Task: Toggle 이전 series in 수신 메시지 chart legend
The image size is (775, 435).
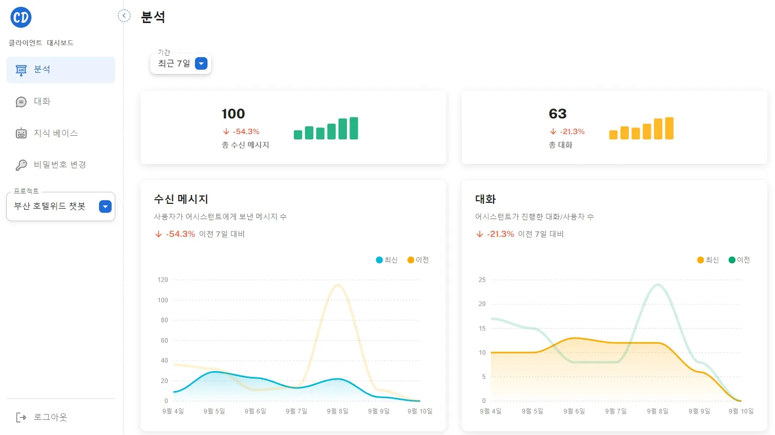Action: coord(418,260)
